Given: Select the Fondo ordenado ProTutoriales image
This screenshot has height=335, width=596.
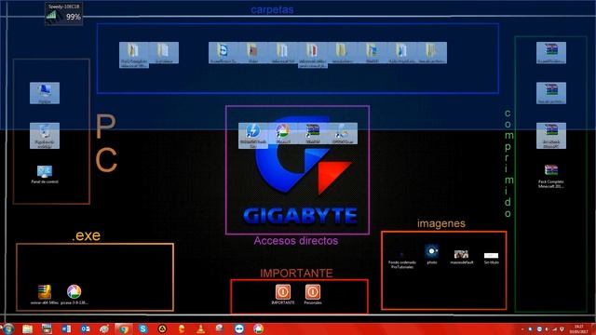Looking at the screenshot, I should (402, 259).
